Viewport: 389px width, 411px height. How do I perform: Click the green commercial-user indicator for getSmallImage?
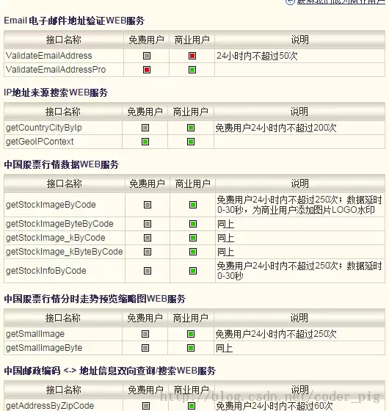coord(191,334)
